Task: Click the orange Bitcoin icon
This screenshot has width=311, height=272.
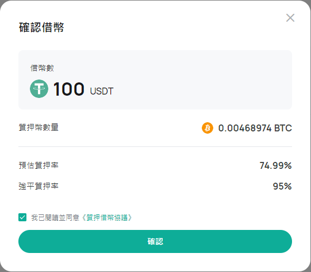Action: 208,128
